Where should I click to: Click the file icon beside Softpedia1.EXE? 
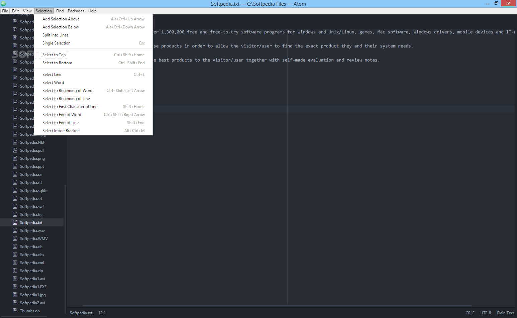(15, 287)
